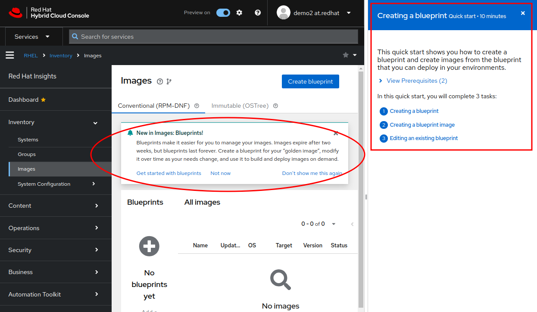Open the pagination 0 - 0 of 0 dropdown
This screenshot has height=312, width=537.
333,224
